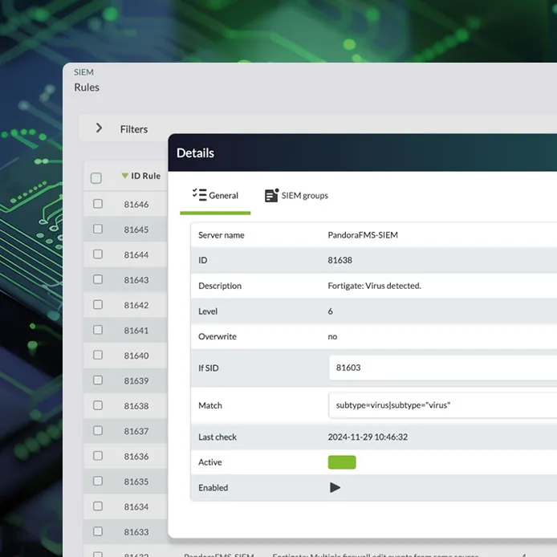Check the box for rule 81641

(x=98, y=330)
